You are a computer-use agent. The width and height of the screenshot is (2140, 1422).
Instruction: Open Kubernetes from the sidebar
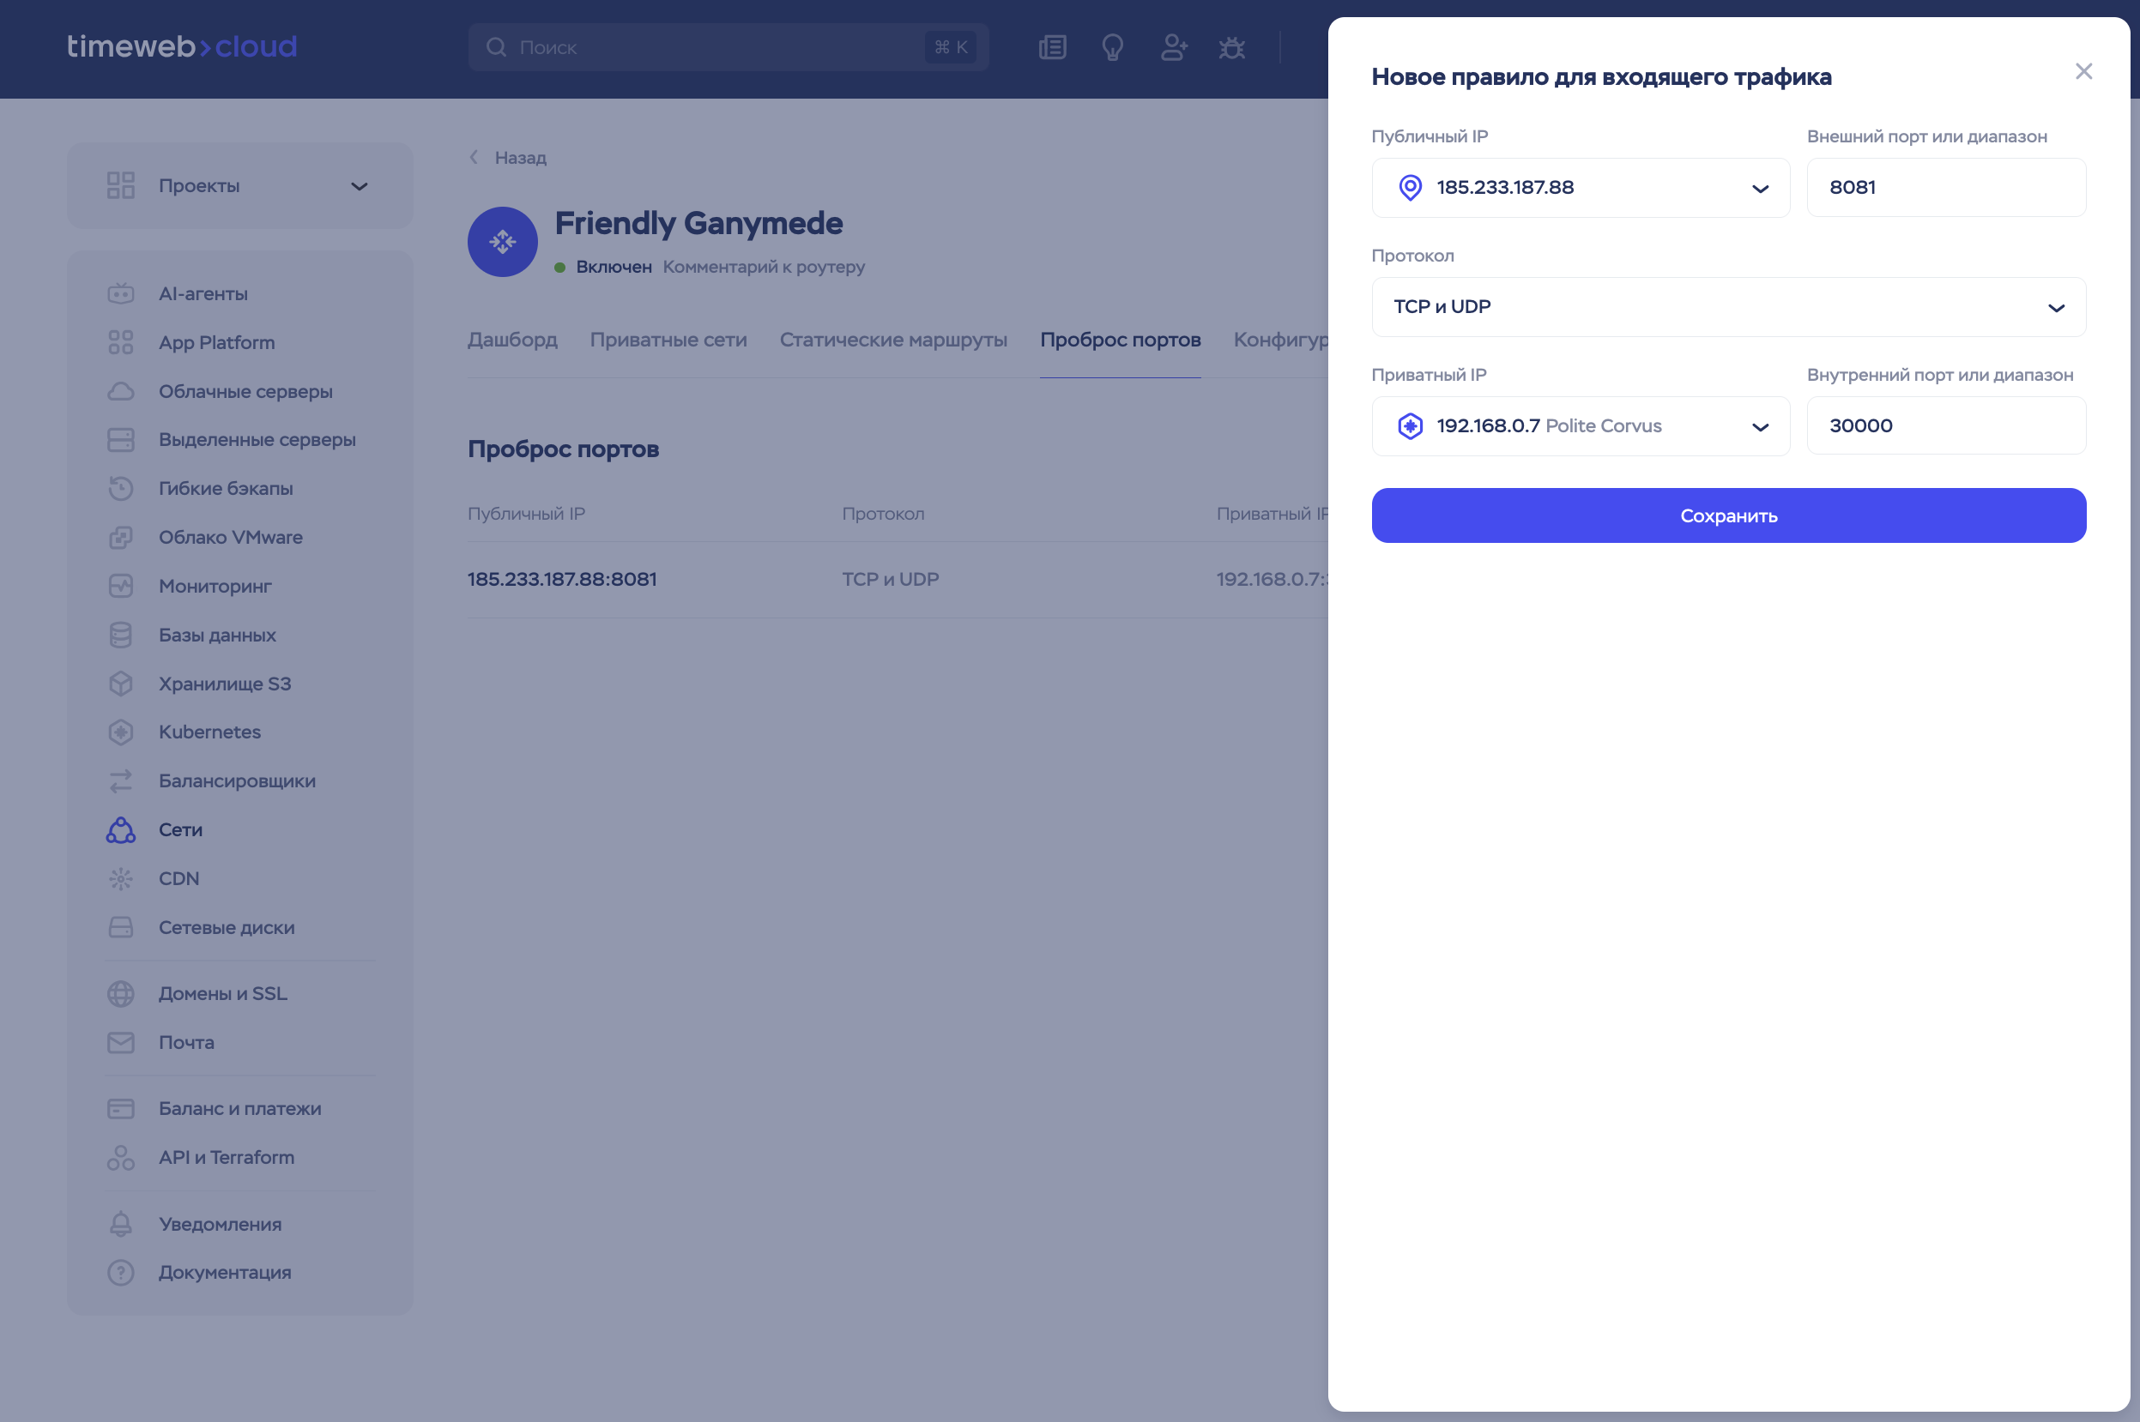click(209, 732)
